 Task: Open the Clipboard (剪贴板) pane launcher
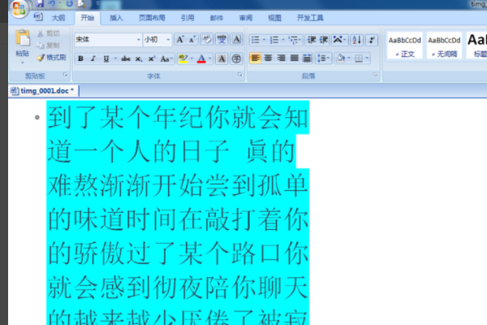[65, 75]
